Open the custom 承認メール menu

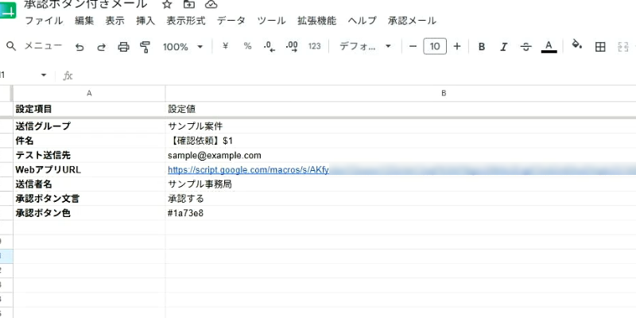click(412, 21)
